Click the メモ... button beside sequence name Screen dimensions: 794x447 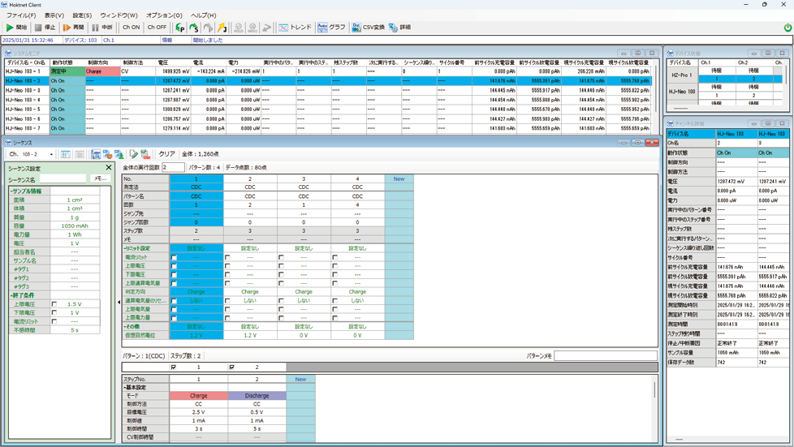tap(100, 178)
